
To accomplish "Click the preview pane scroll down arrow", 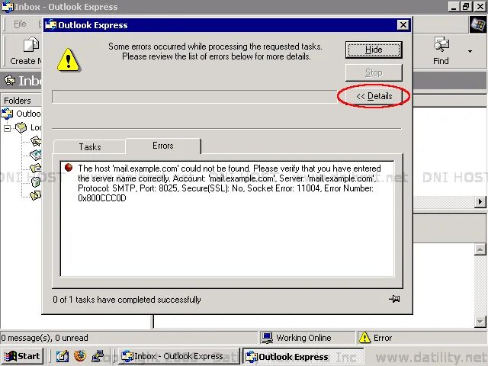I will [x=480, y=321].
